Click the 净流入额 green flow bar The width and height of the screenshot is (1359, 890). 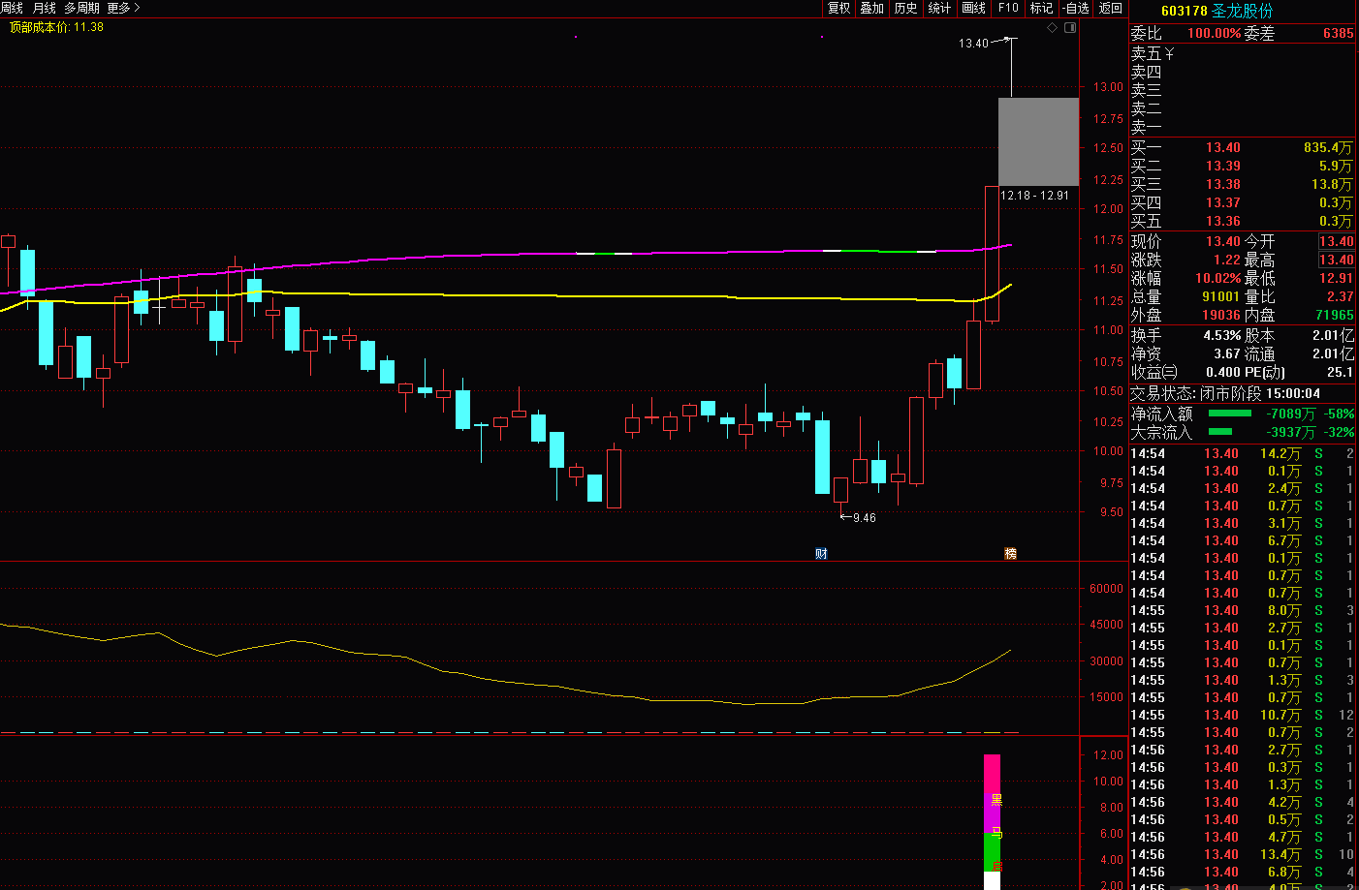pyautogui.click(x=1229, y=414)
